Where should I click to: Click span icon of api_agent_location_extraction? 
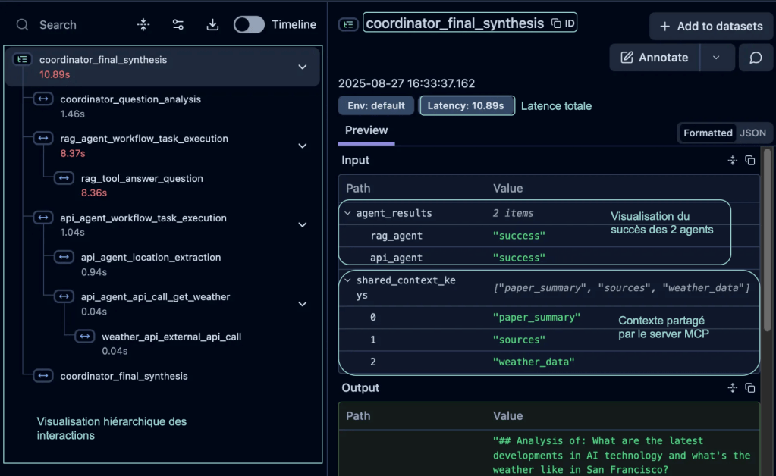(64, 257)
